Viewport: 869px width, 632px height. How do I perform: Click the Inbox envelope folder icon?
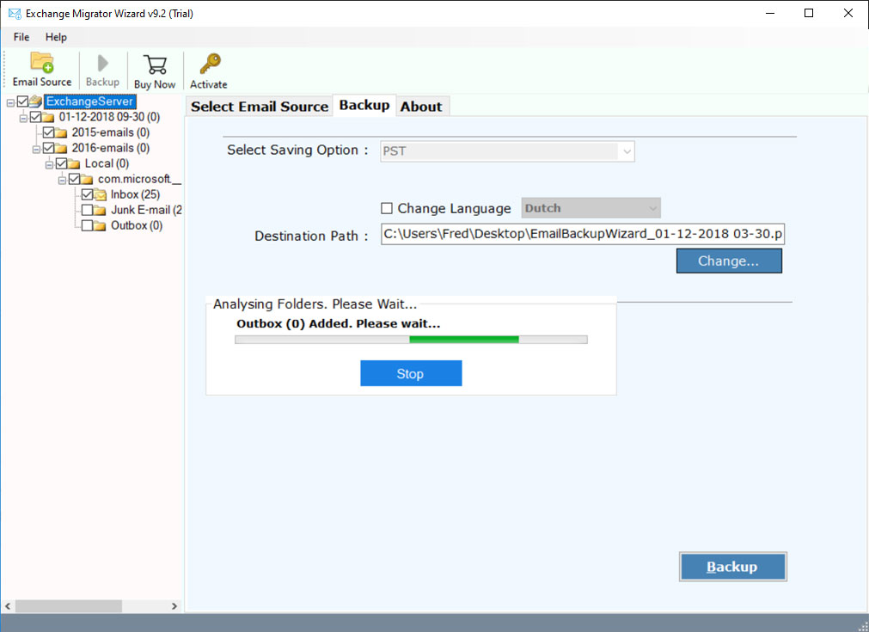[101, 194]
